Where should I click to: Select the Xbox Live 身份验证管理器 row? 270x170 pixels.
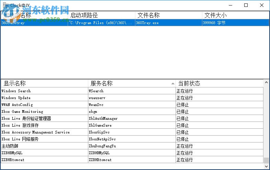[x=132, y=118]
